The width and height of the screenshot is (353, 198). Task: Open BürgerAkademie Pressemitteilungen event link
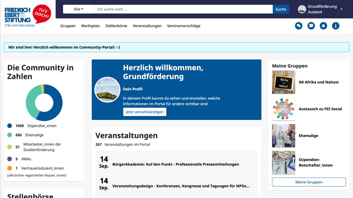coord(175,164)
